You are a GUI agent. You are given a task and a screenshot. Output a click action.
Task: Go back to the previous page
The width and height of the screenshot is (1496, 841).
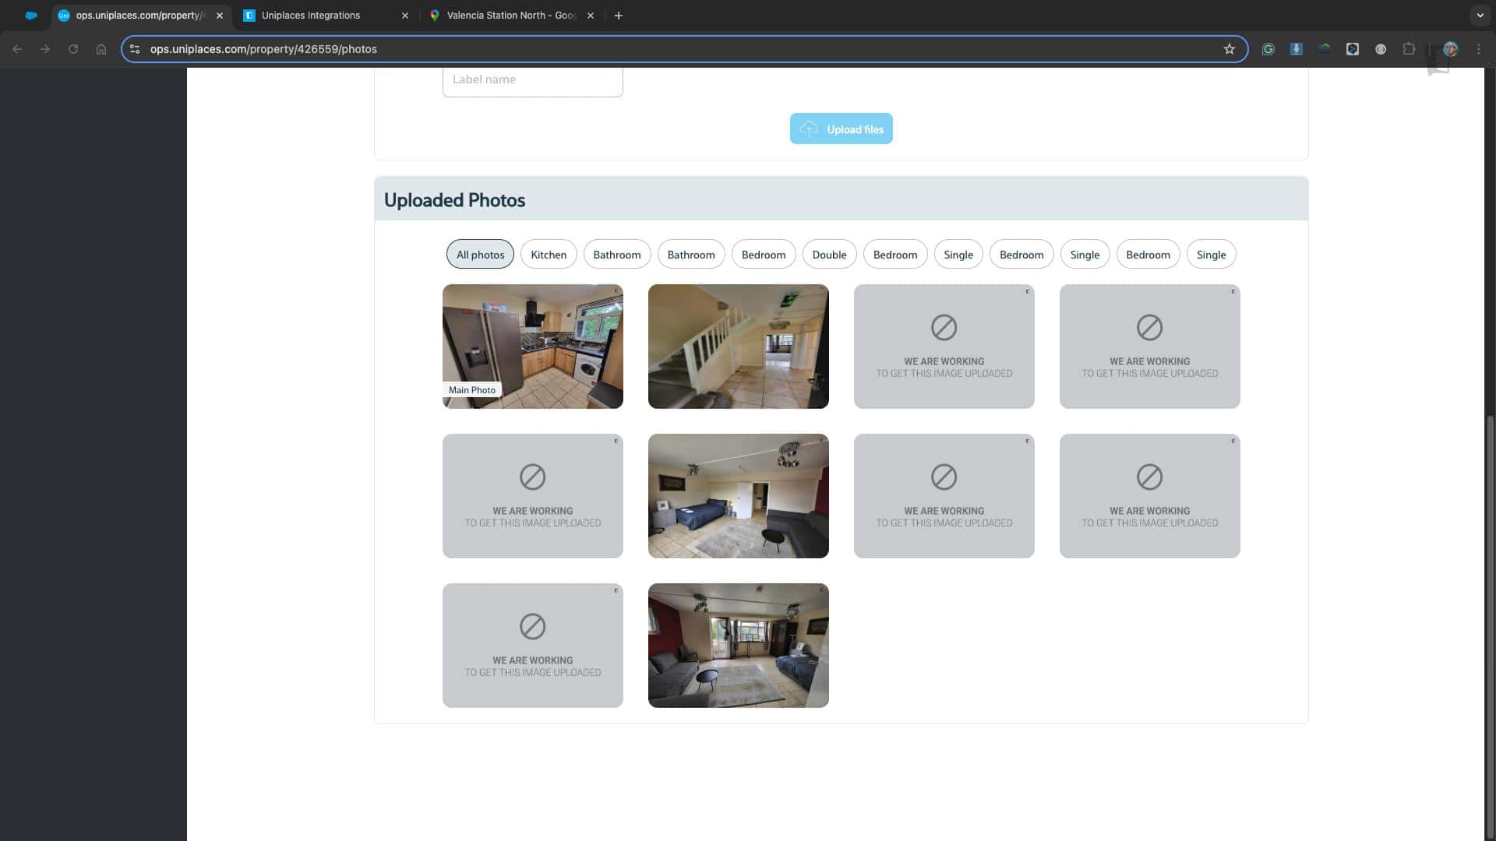(x=17, y=49)
